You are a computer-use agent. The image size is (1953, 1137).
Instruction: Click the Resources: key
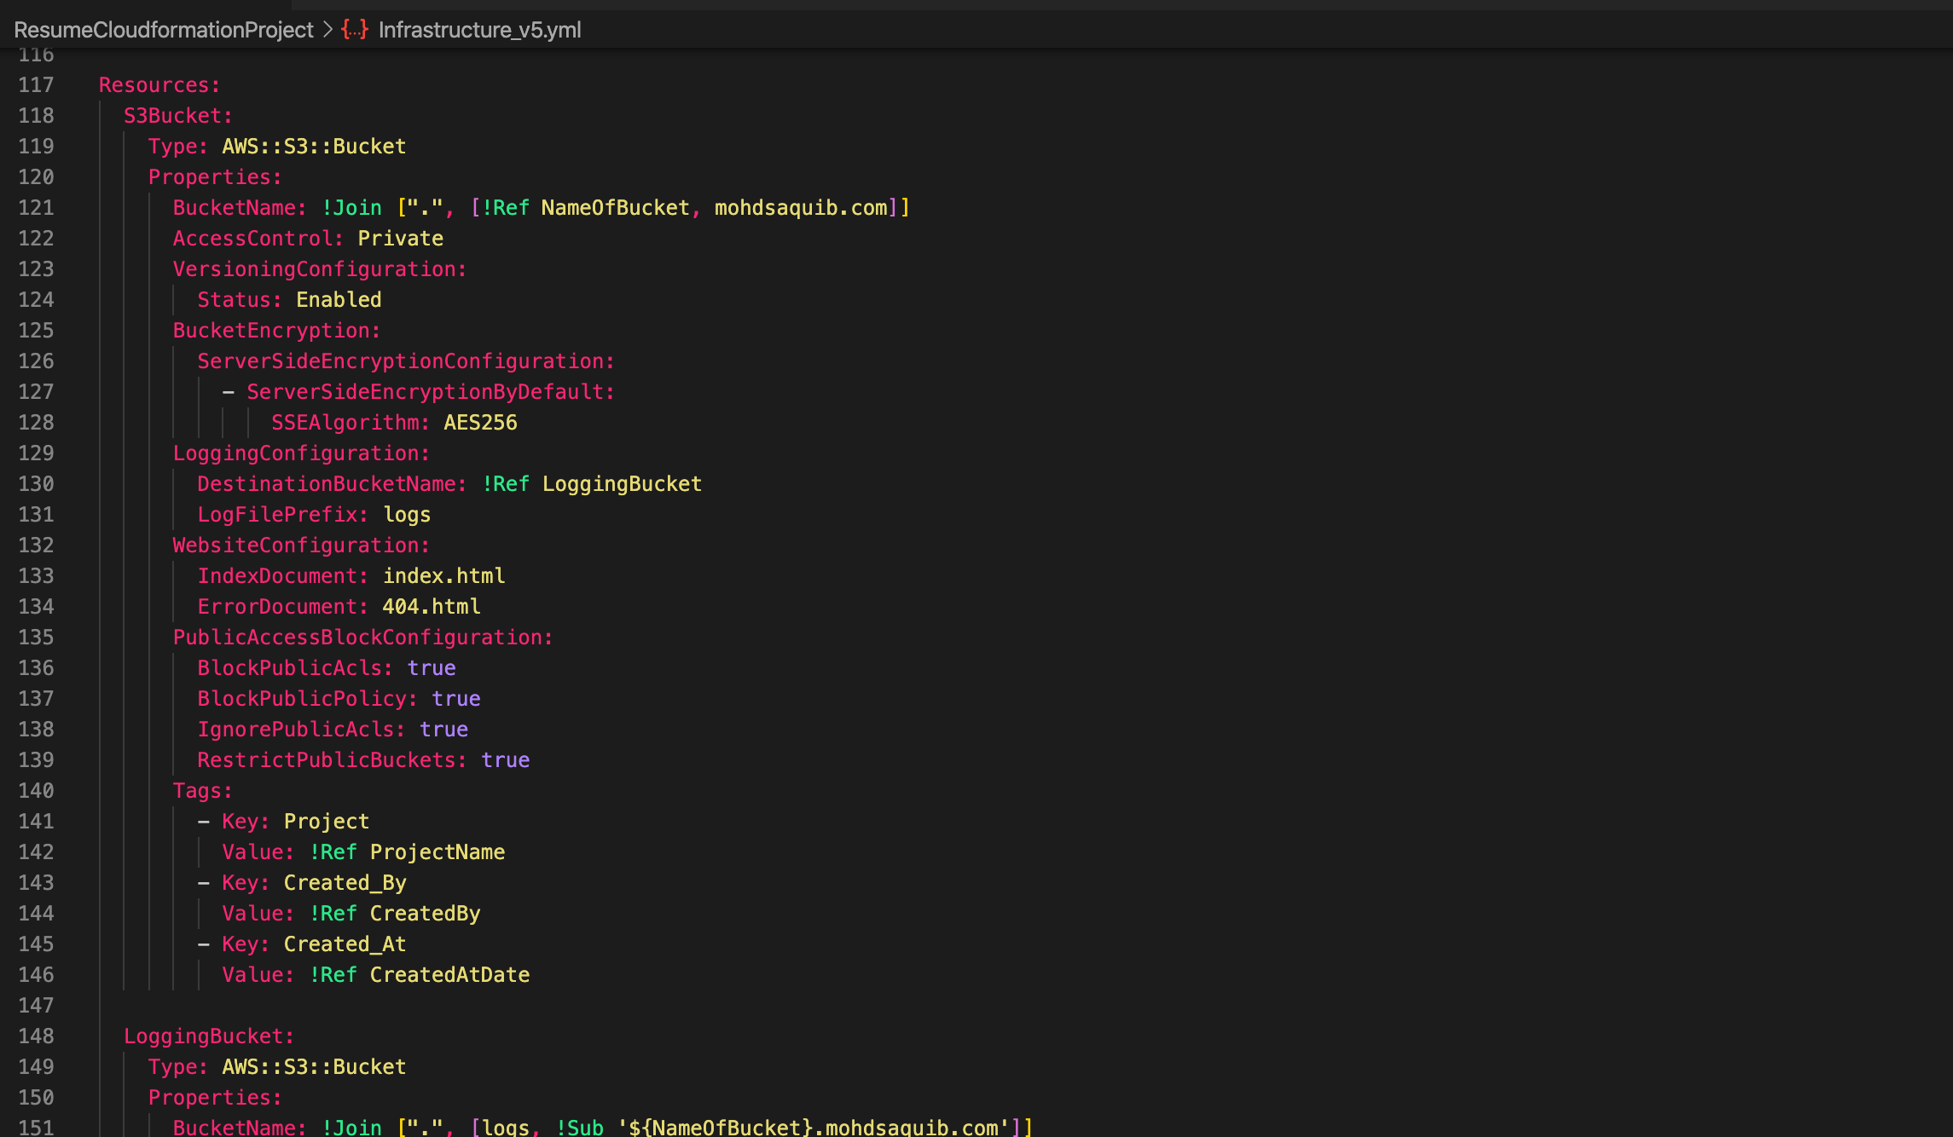159,85
